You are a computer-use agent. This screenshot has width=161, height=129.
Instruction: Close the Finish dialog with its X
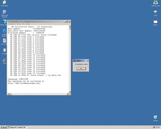pos(88,61)
